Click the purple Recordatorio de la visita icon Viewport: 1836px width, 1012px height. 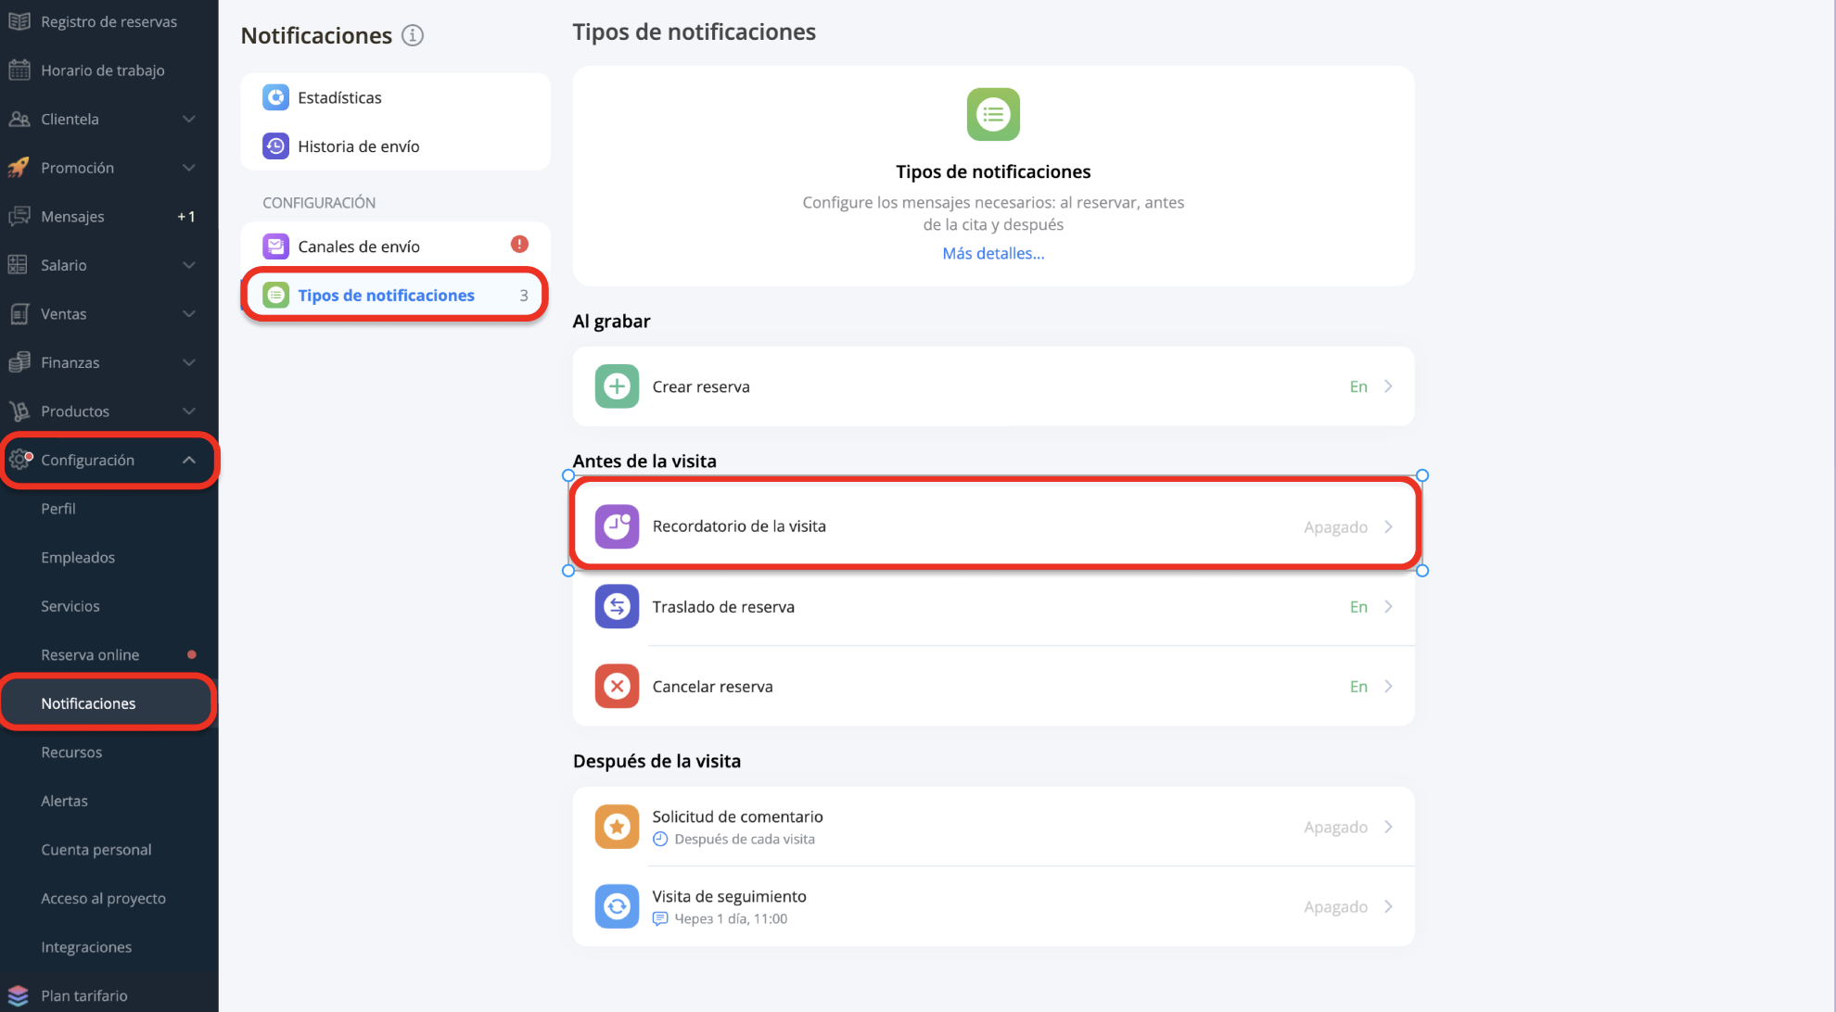click(617, 526)
